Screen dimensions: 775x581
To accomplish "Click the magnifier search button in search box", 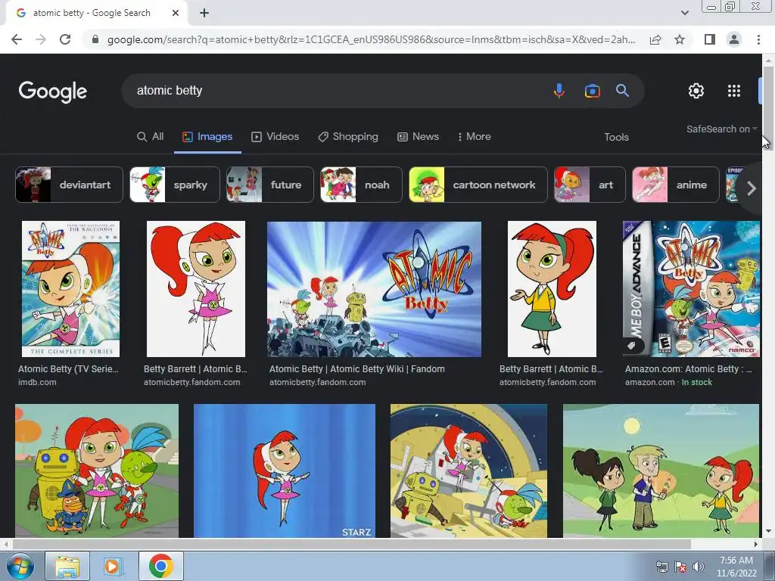I will pyautogui.click(x=622, y=91).
